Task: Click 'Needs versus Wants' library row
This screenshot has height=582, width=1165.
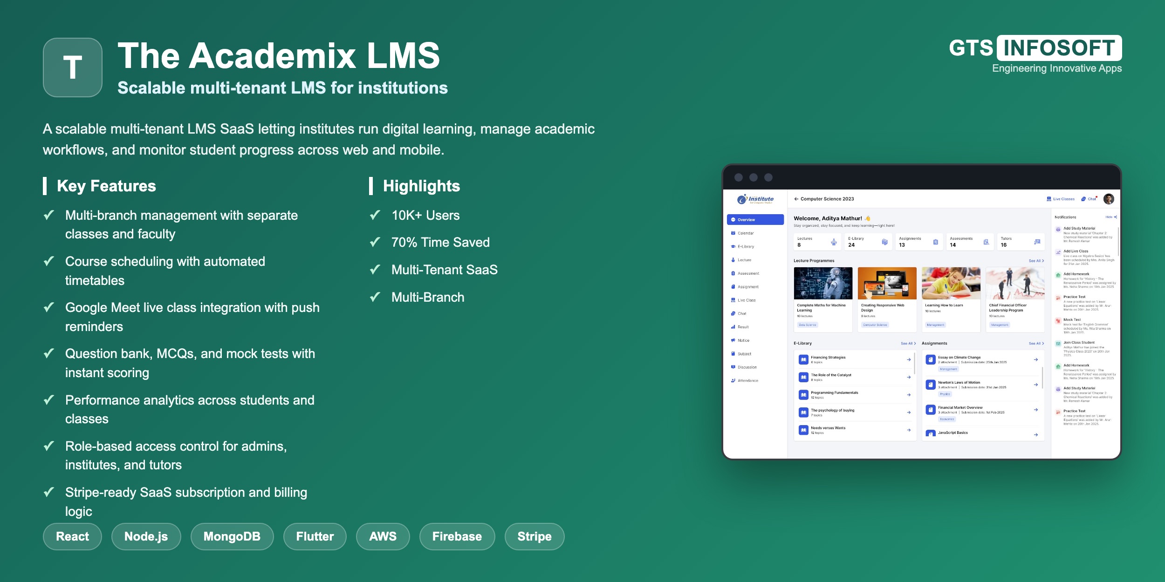Action: pos(855,430)
